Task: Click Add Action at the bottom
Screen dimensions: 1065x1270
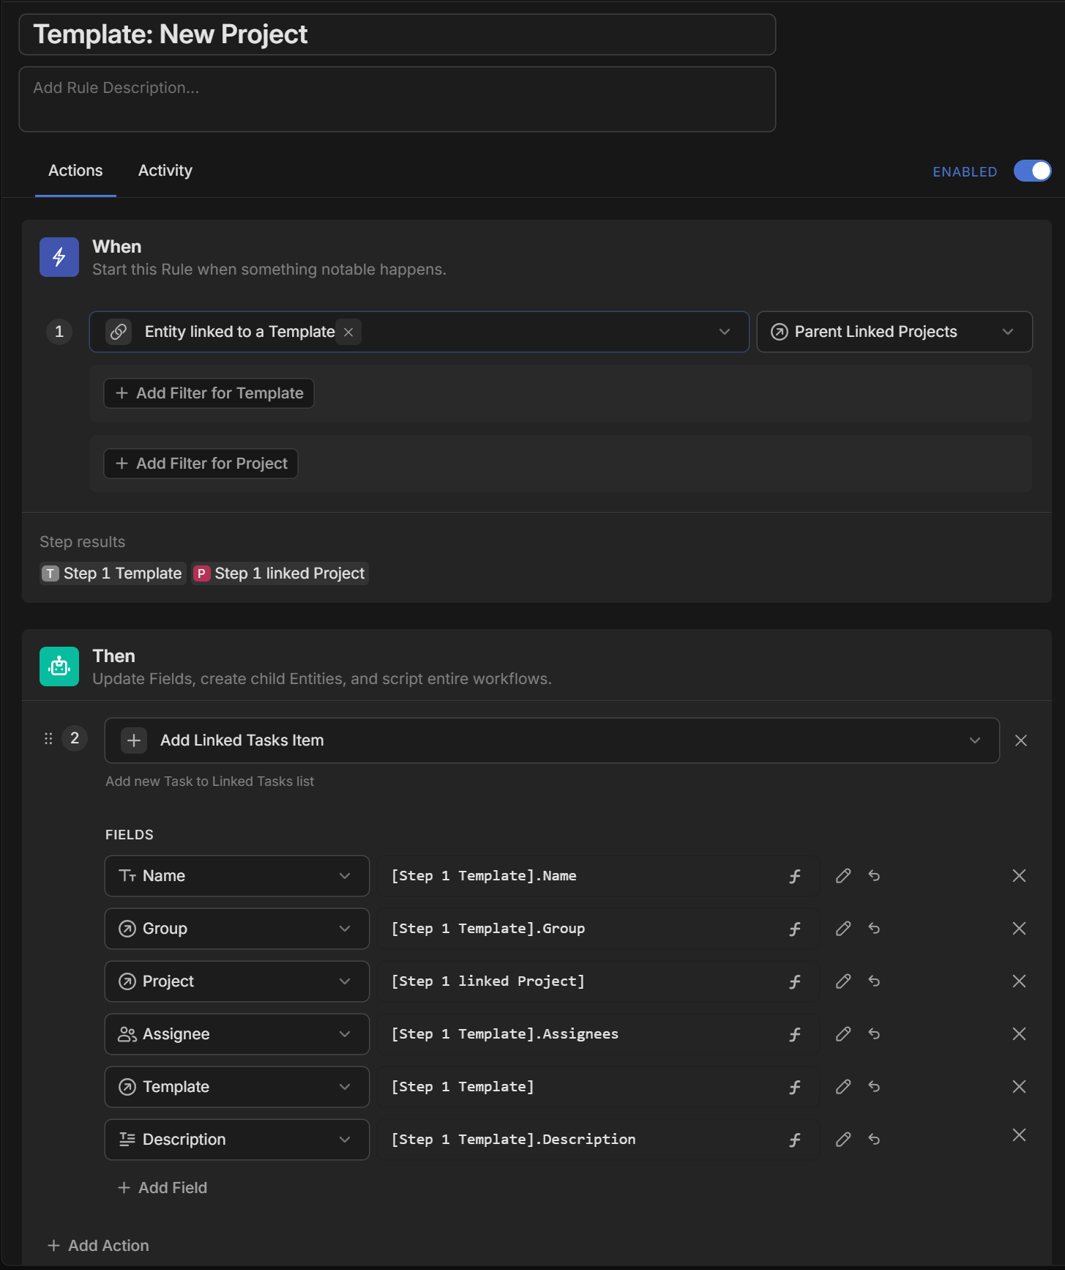Action: (99, 1246)
